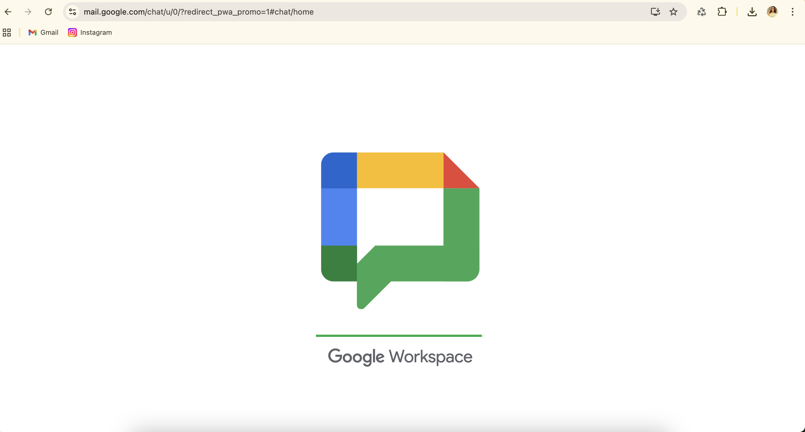Click the address bar URL text
The image size is (805, 432).
(199, 12)
